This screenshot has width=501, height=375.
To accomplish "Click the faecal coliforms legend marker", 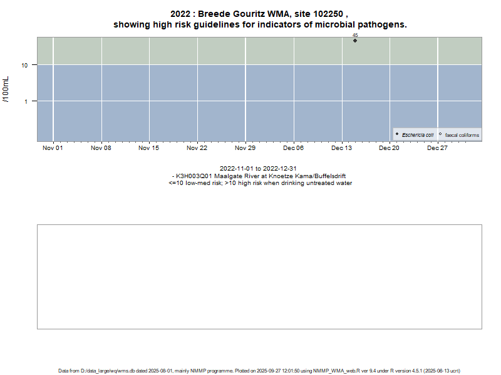I will [x=440, y=134].
